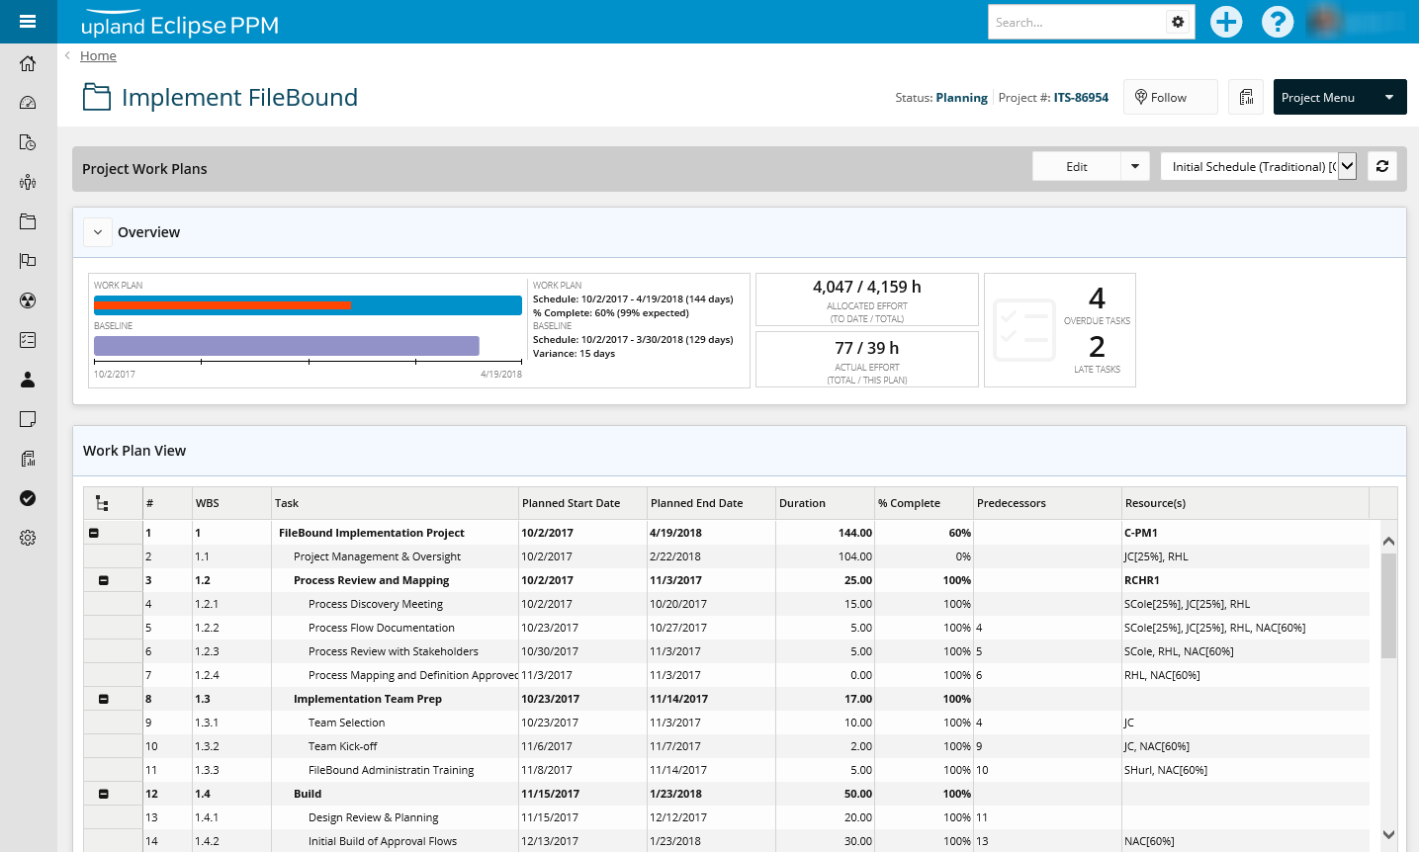Click the Home icon in sidebar
The image size is (1419, 852).
28,64
